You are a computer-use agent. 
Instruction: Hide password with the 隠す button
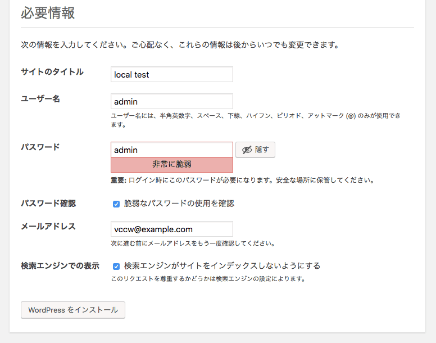coord(255,150)
